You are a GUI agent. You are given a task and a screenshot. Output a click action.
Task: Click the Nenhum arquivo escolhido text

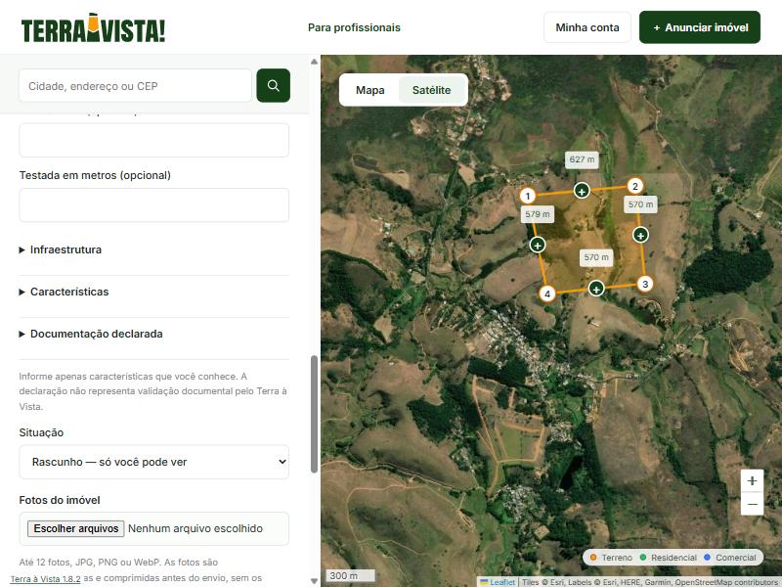click(x=195, y=528)
